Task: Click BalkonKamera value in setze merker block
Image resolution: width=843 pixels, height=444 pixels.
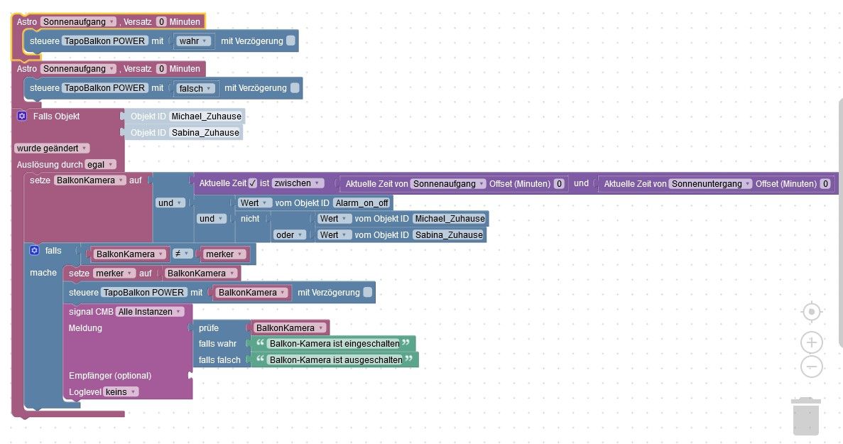Action: click(200, 273)
